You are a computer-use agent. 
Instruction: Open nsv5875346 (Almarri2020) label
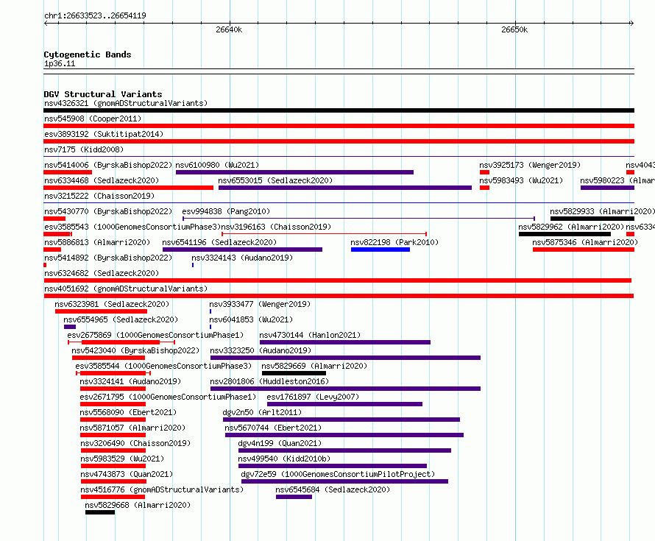(x=585, y=242)
